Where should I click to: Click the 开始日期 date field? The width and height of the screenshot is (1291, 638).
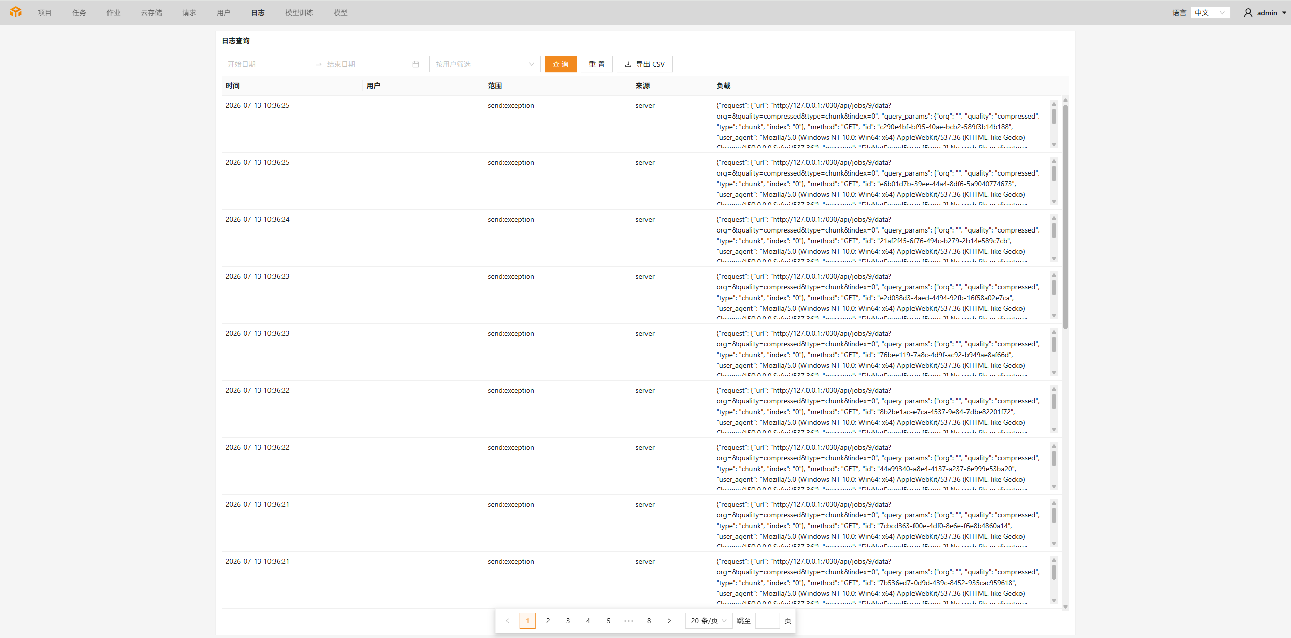pyautogui.click(x=267, y=64)
